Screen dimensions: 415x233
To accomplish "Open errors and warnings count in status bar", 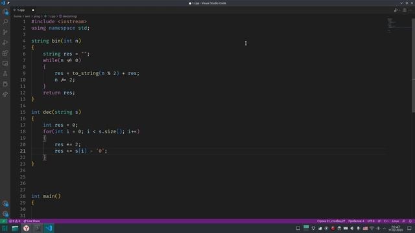I will tap(14, 221).
